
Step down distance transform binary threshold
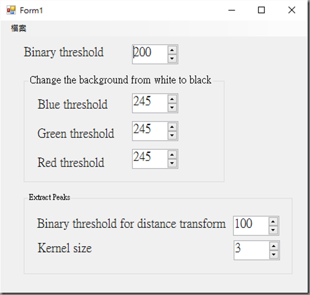(273, 230)
